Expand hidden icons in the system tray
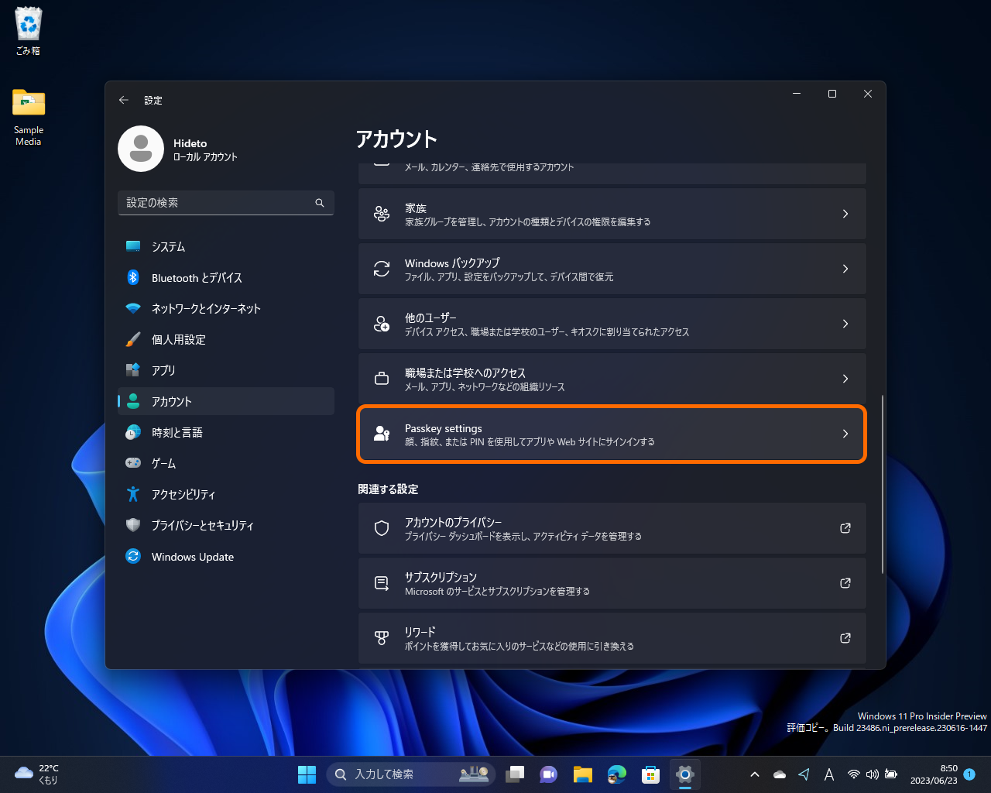This screenshot has width=991, height=793. tap(754, 774)
